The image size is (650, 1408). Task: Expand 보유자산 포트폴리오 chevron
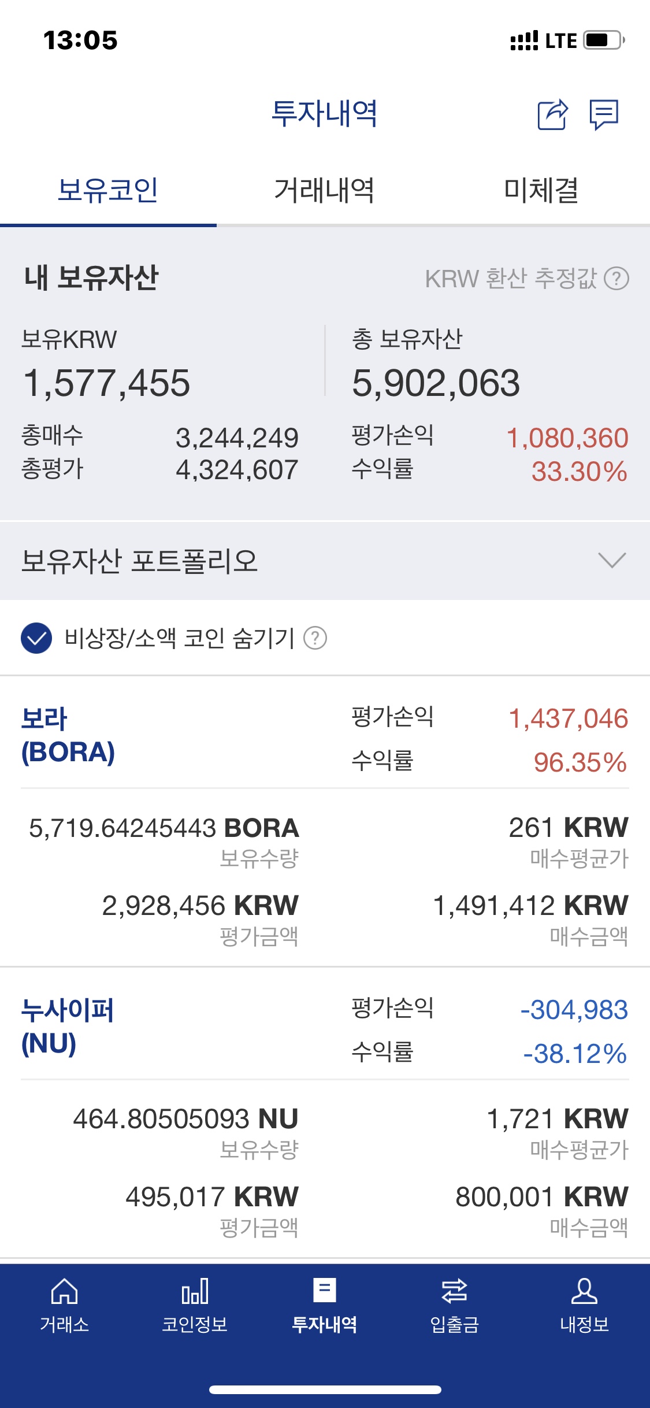(x=612, y=560)
